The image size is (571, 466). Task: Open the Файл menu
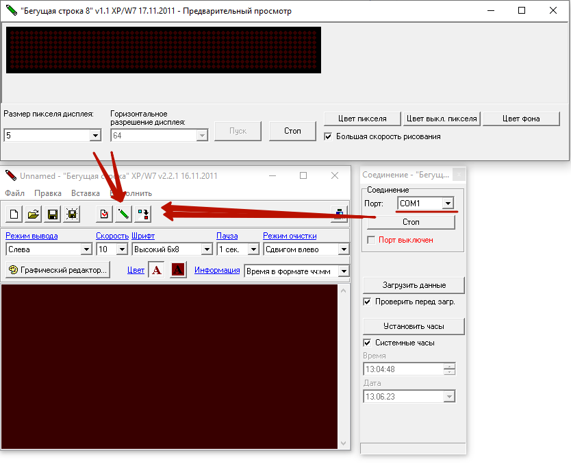15,193
